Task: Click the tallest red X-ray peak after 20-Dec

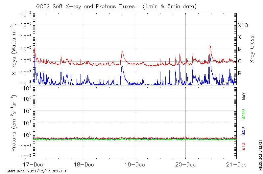Action: click(x=210, y=46)
